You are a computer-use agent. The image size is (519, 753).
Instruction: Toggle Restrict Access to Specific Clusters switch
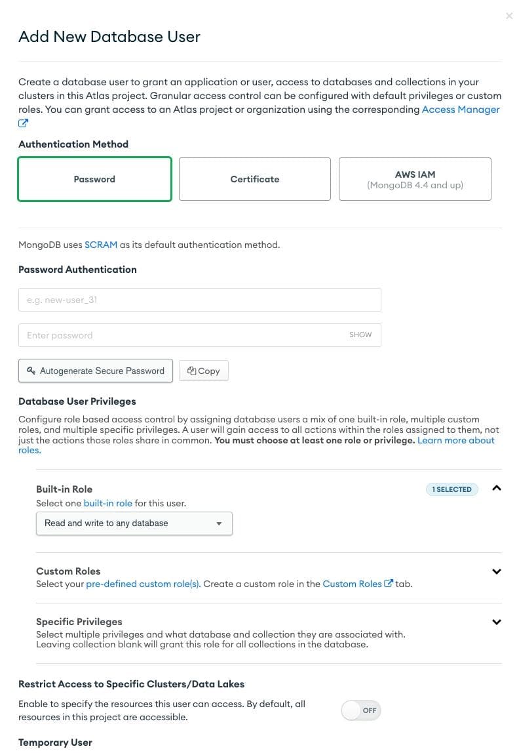(361, 710)
